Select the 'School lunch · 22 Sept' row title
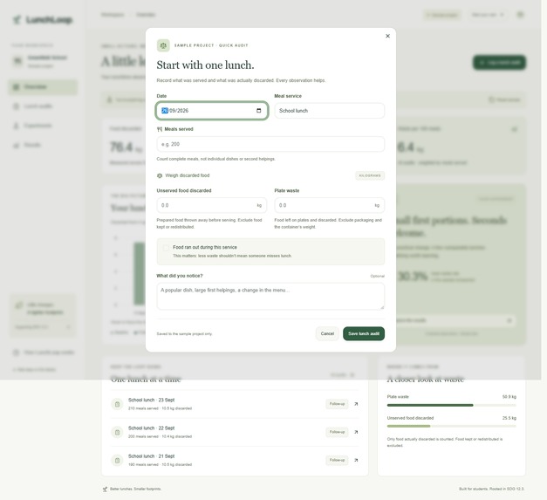The image size is (547, 500). [x=152, y=428]
